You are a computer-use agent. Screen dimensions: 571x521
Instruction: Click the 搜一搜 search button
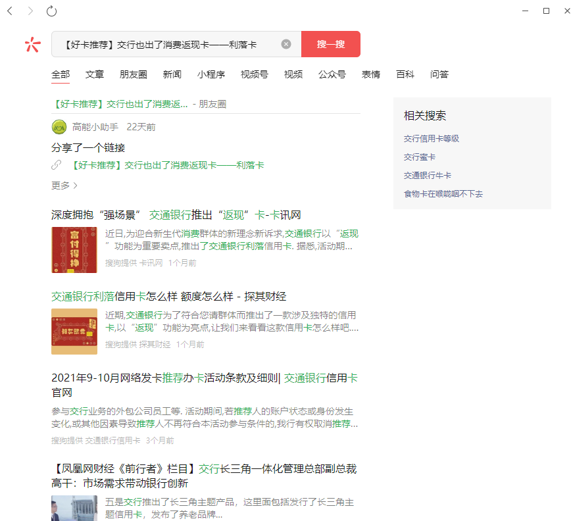click(331, 44)
